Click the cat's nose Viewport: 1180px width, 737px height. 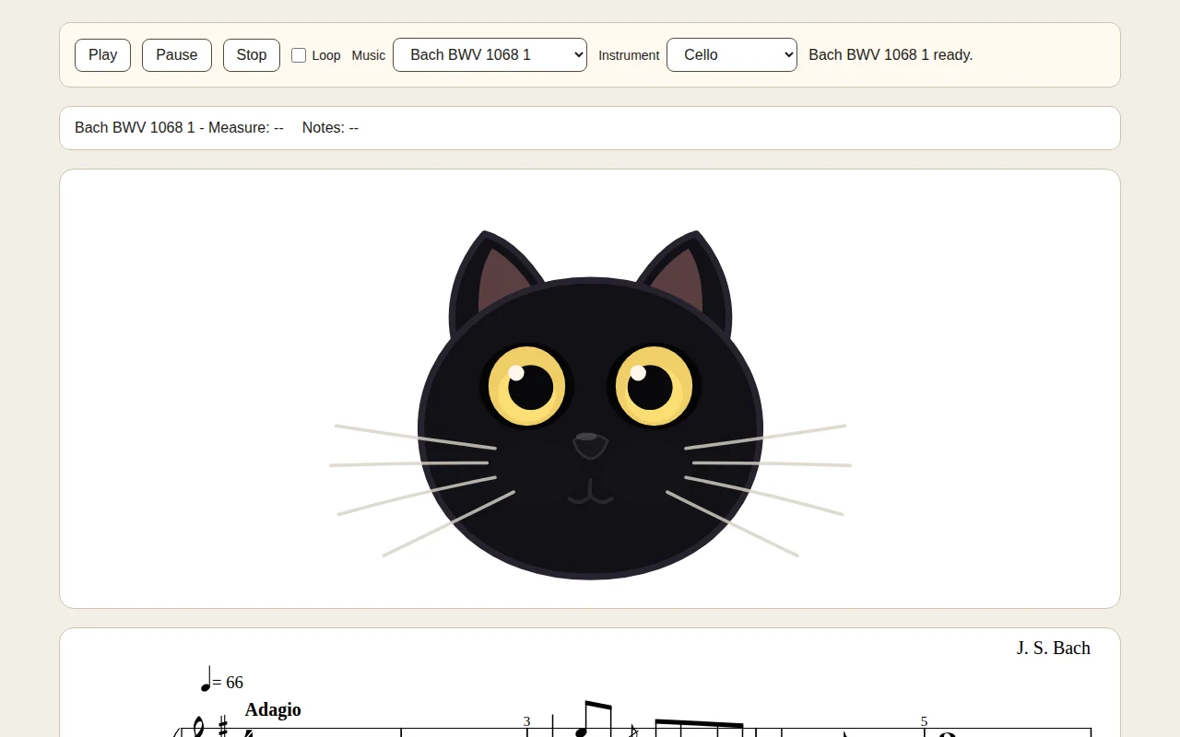[590, 445]
